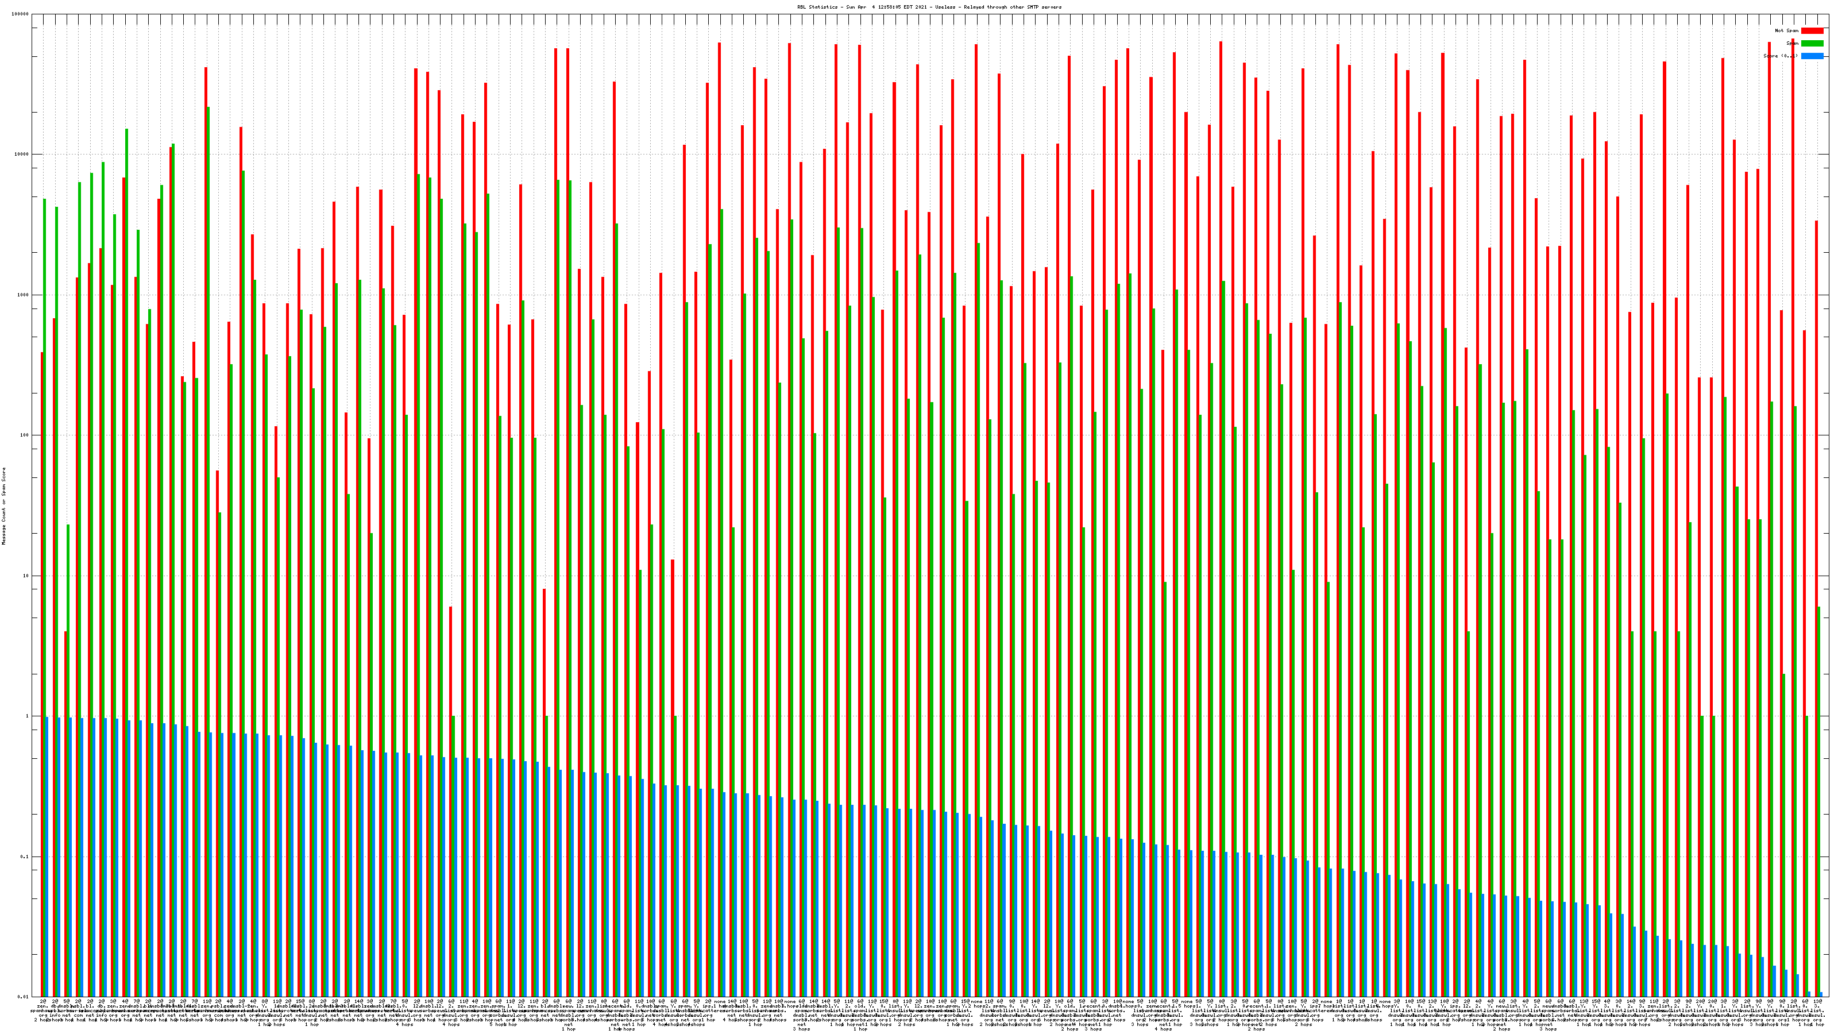
Task: Click the leftmost blue Score bar
Action: point(47,856)
